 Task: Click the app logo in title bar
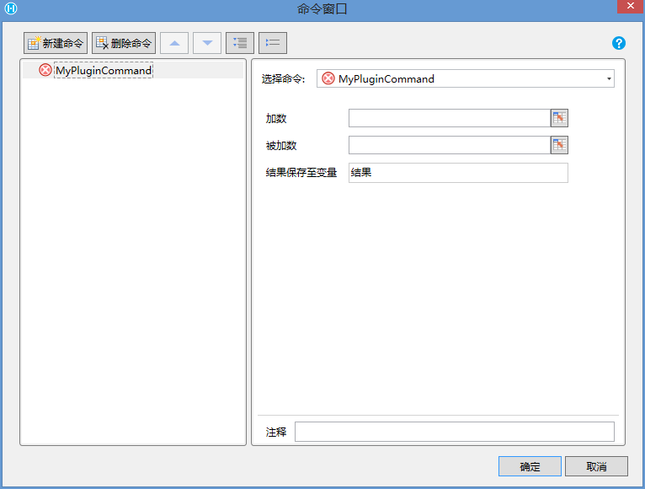tap(11, 8)
